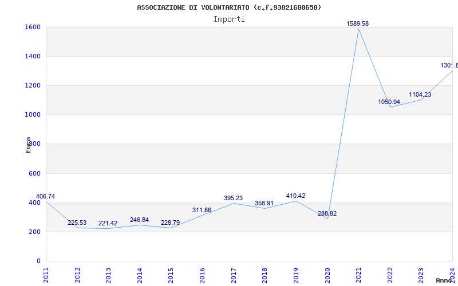Select the data label 228.79

coord(170,223)
